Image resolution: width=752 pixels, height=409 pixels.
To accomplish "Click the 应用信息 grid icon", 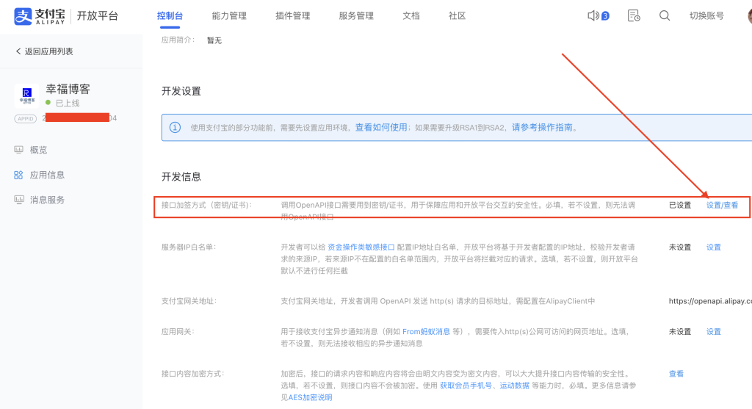I will pos(18,175).
